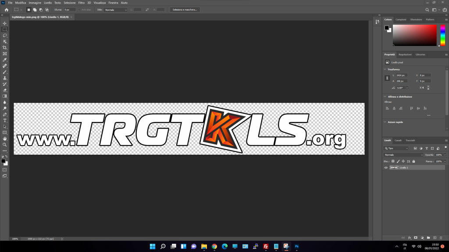This screenshot has height=252, width=449.
Task: Collapse the Trasforma section
Action: point(385,69)
